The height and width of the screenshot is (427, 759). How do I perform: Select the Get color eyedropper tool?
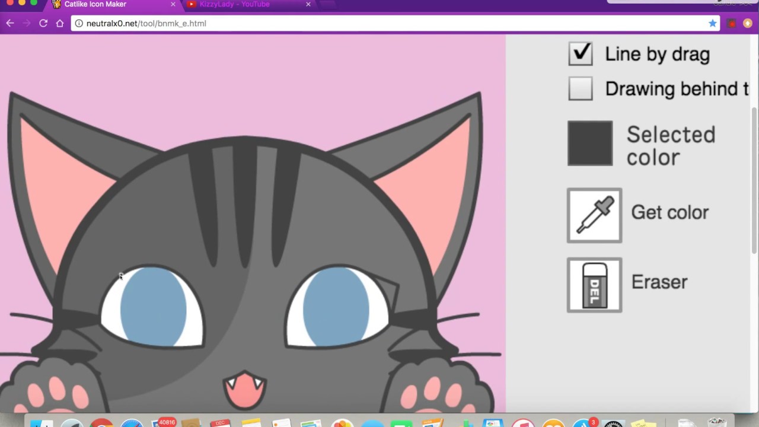point(594,215)
